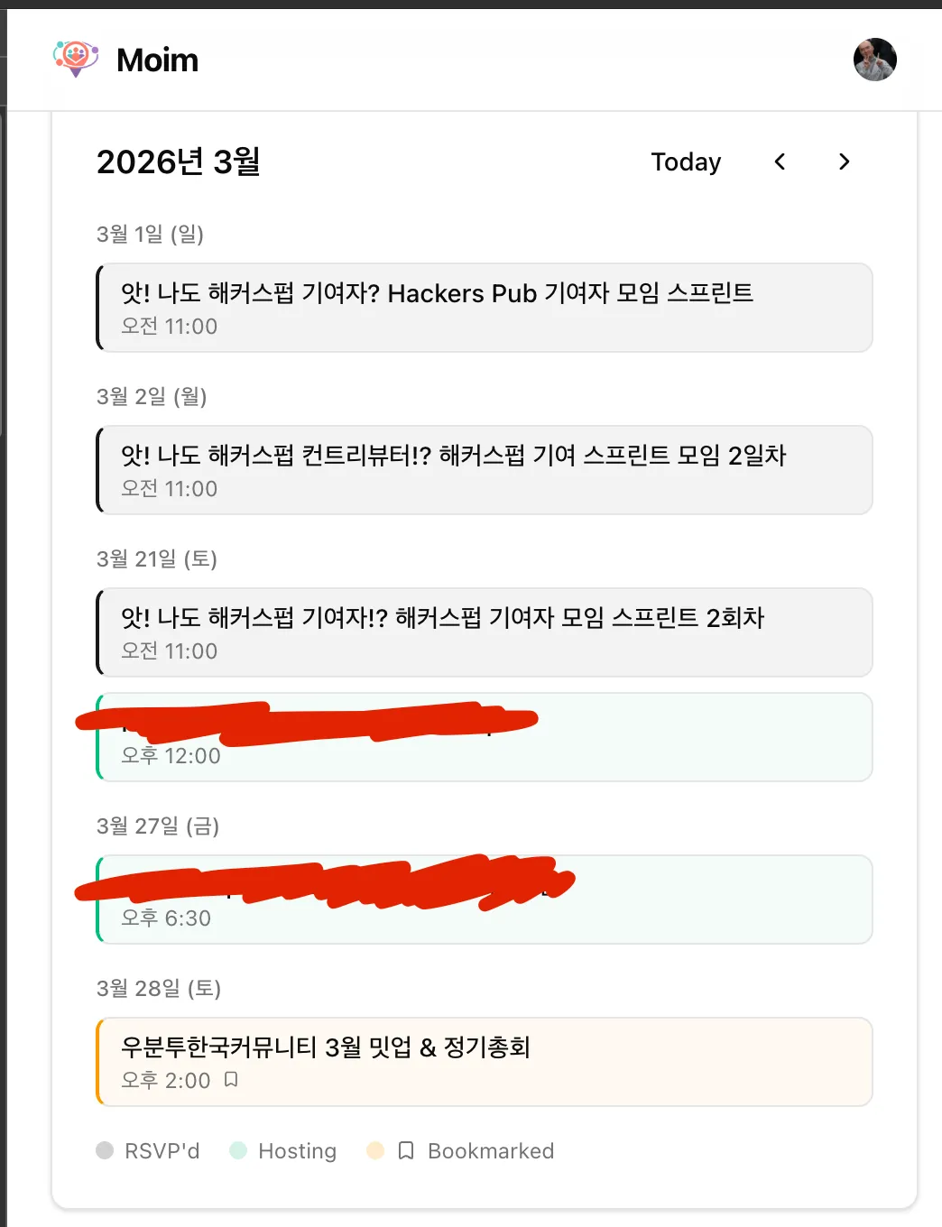Screen dimensions: 942x1227
Task: Go to next month with right chevron
Action: tap(844, 161)
